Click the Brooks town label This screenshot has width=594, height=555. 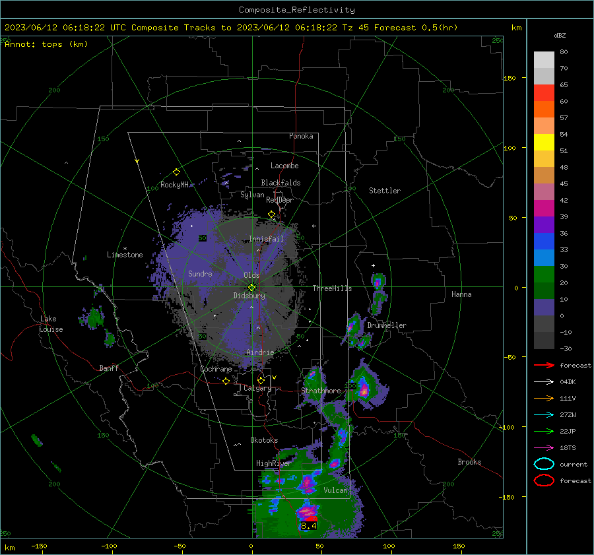[469, 462]
